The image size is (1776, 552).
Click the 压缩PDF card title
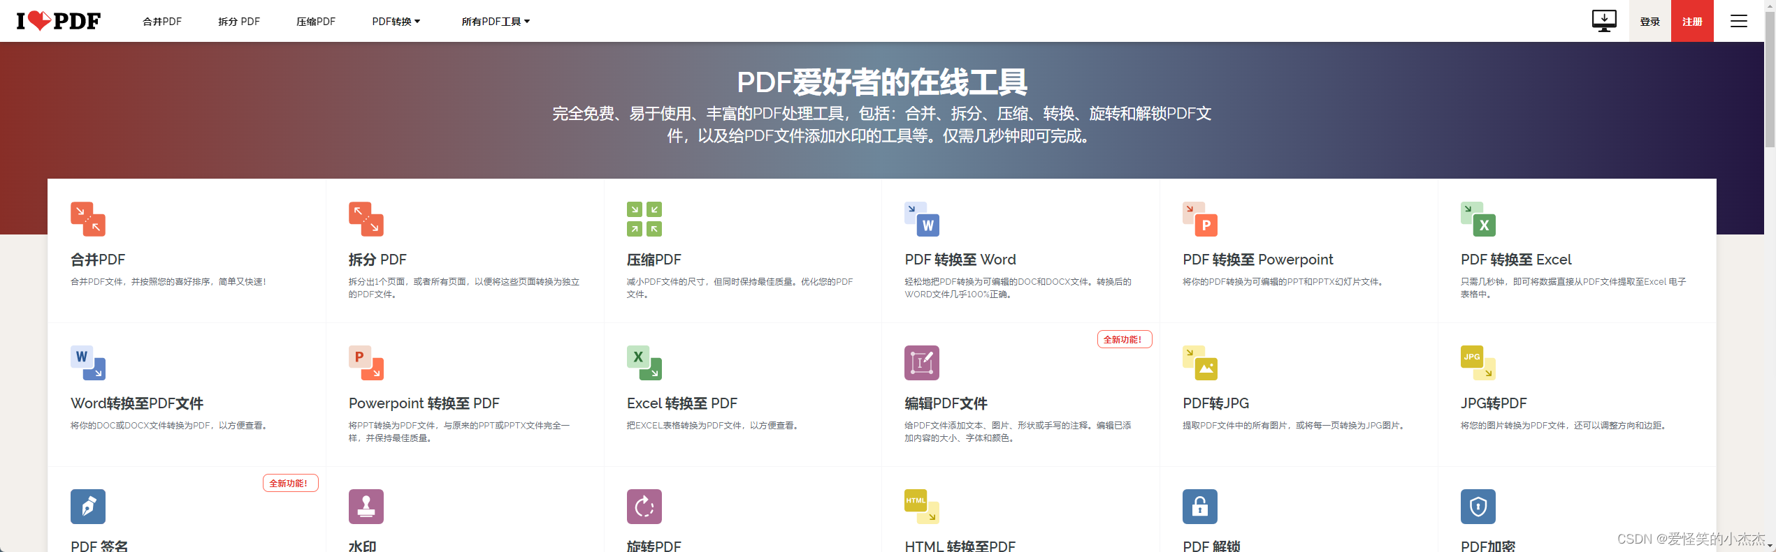coord(654,260)
